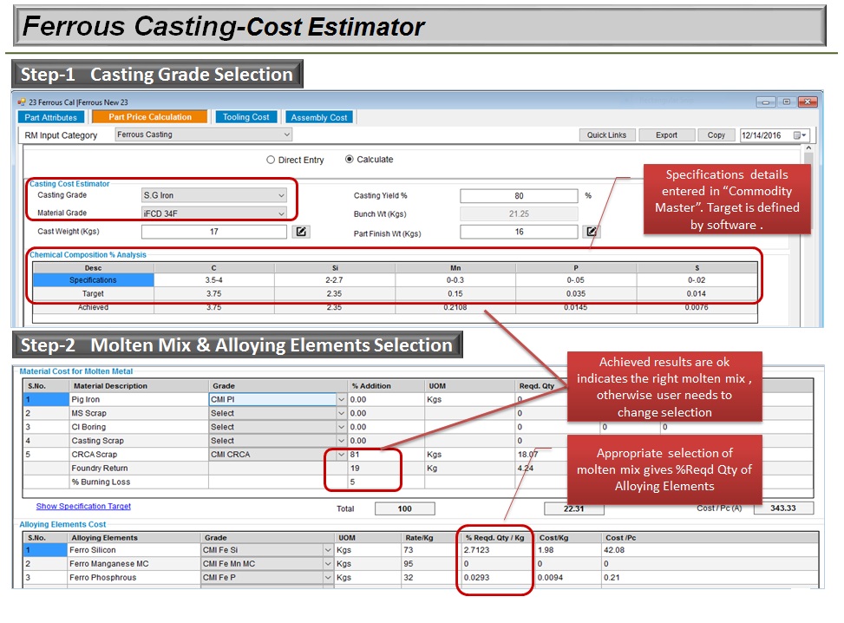Click the Copy button
The image size is (844, 623).
pos(716,135)
